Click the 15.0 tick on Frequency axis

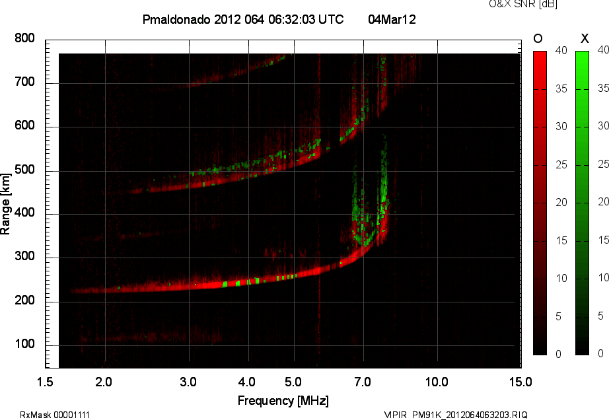(520, 382)
